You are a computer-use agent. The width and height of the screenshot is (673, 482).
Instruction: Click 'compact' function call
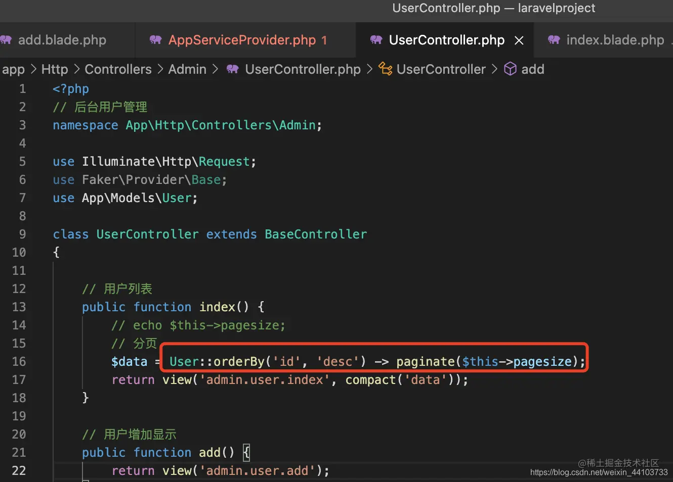point(371,380)
